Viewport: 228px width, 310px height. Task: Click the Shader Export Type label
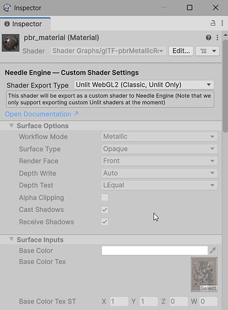(37, 85)
